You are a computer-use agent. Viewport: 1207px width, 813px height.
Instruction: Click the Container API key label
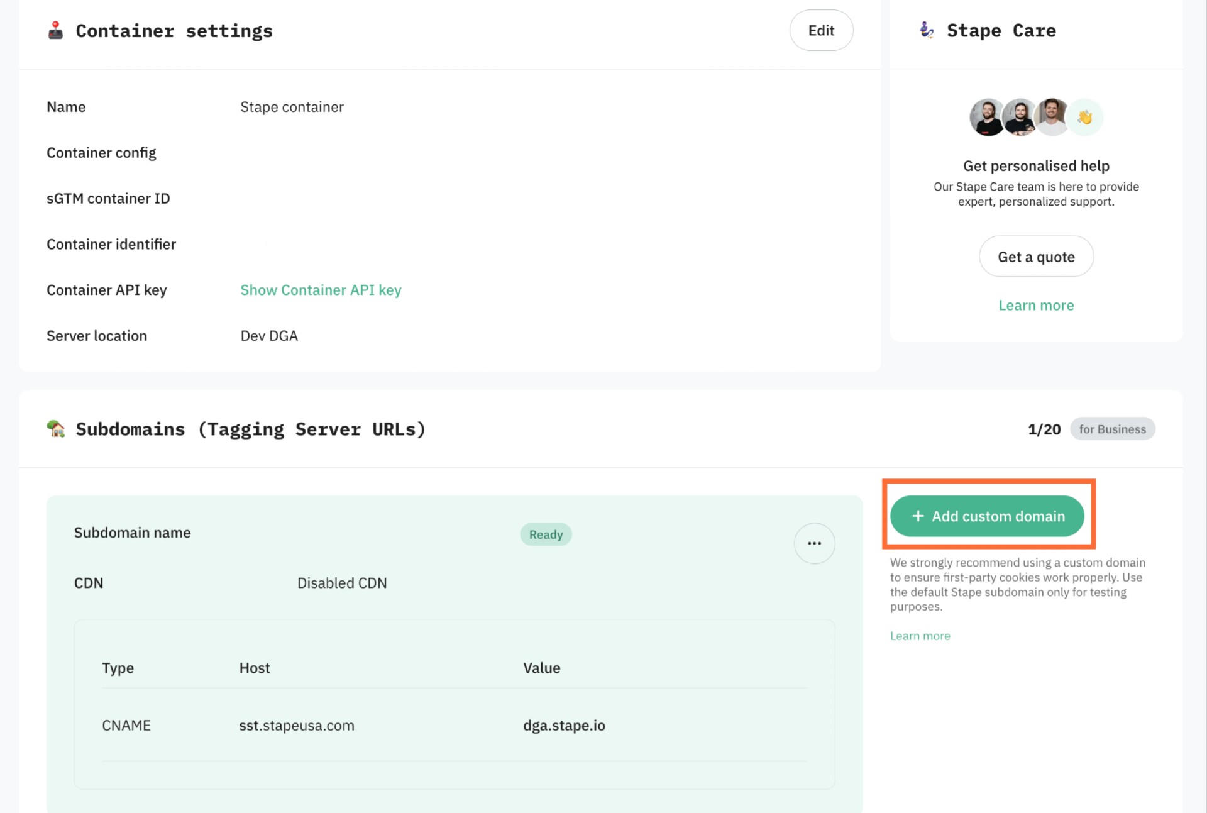pos(107,290)
